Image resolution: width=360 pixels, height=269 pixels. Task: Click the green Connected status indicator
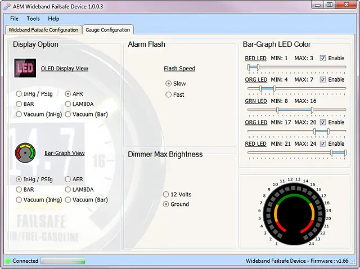8,261
